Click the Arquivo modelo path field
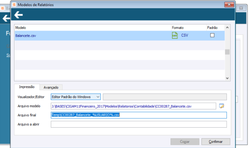This screenshot has width=249, height=148. (134, 106)
